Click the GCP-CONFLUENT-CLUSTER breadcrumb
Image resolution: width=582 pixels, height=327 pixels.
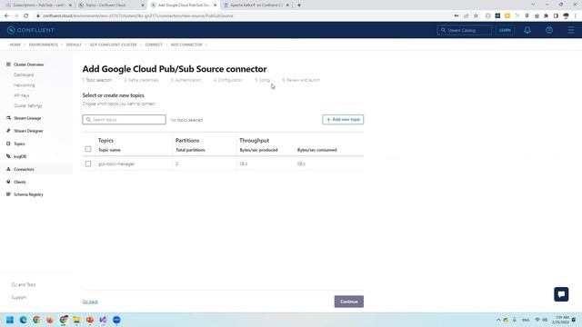coord(113,45)
